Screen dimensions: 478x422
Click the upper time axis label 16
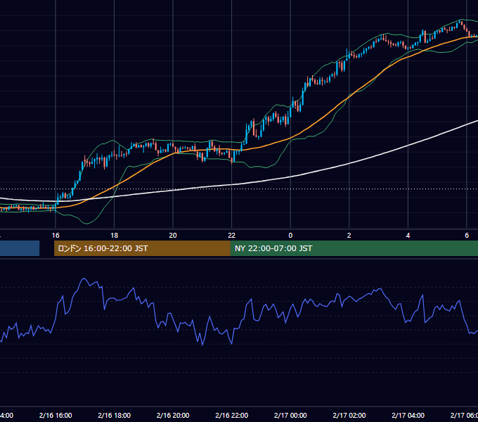click(x=56, y=236)
